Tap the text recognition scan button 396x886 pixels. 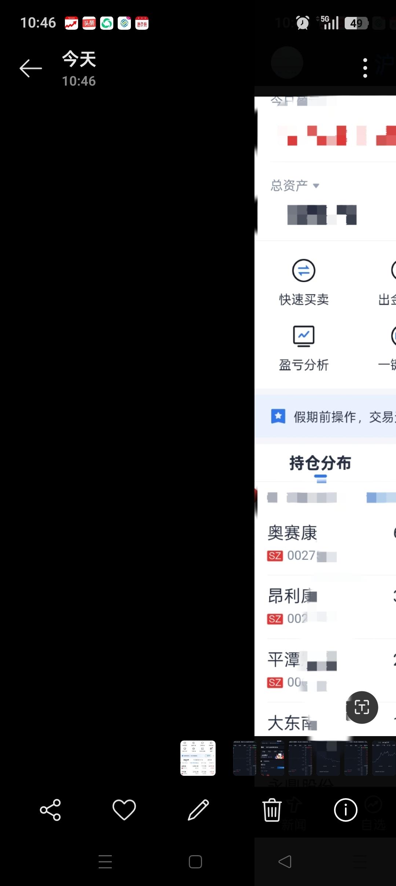tap(362, 707)
